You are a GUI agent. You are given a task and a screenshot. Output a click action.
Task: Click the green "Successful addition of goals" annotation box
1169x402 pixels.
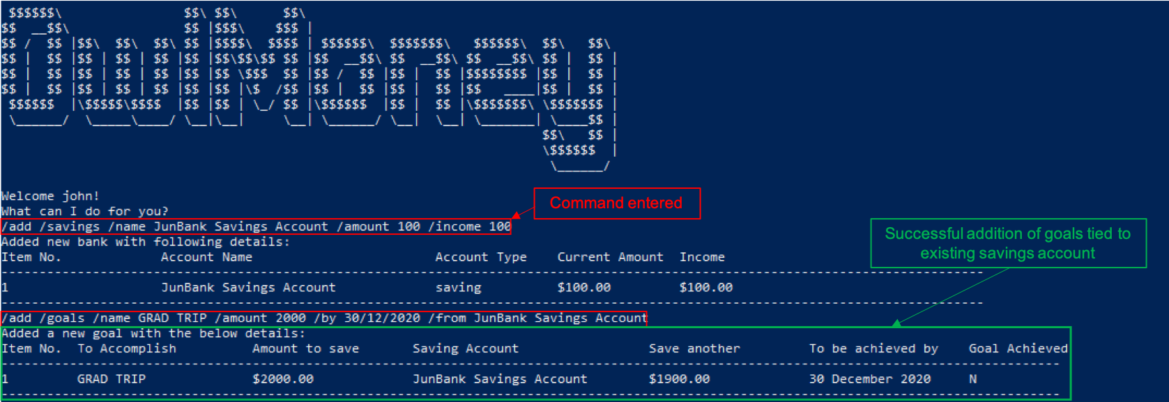click(x=1007, y=243)
